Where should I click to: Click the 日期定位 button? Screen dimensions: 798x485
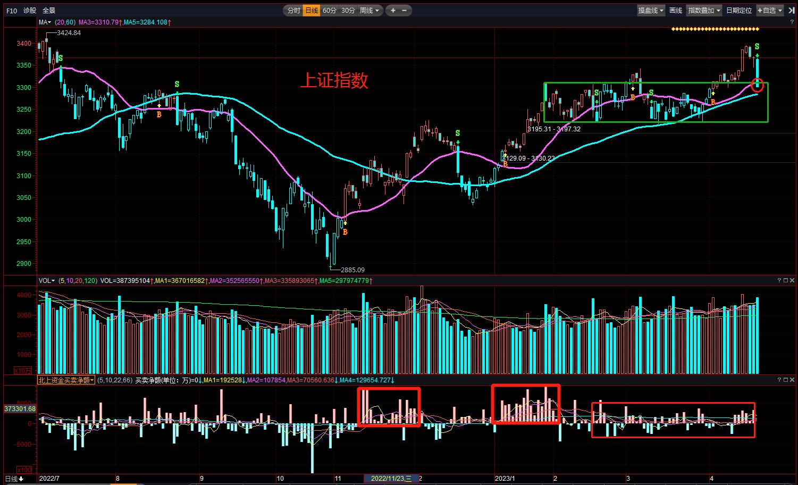click(738, 11)
